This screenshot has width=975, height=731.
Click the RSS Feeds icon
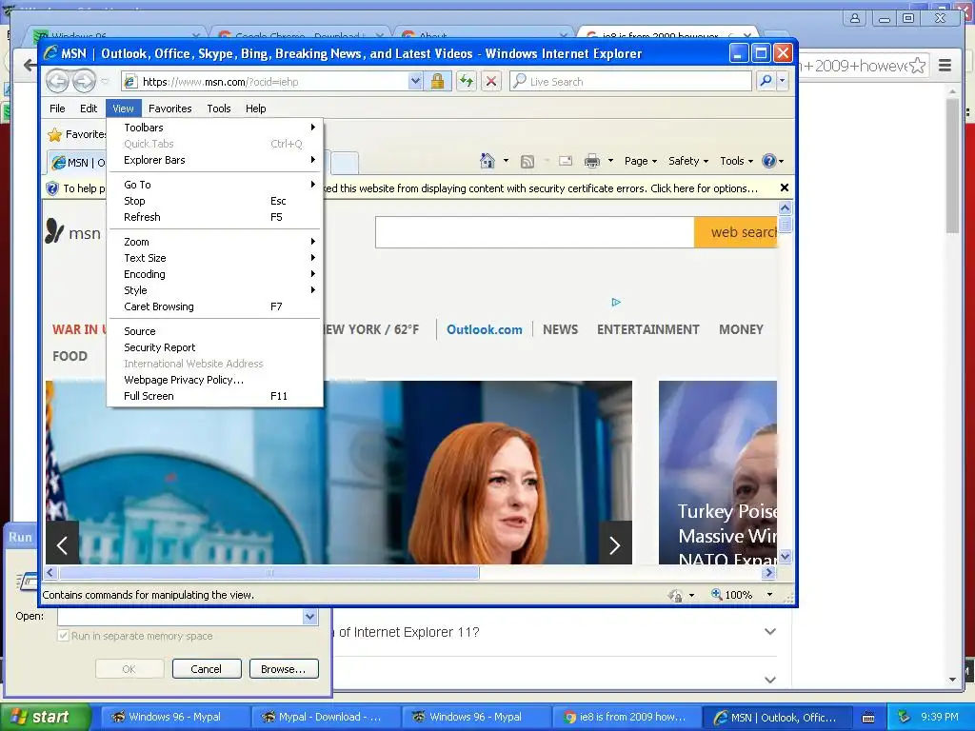[527, 162]
